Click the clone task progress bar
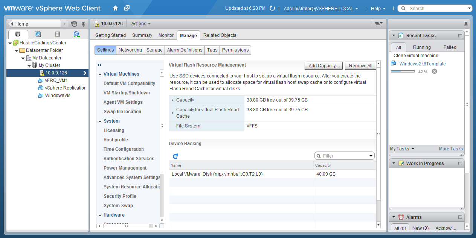Image resolution: width=476 pixels, height=238 pixels. coord(403,71)
